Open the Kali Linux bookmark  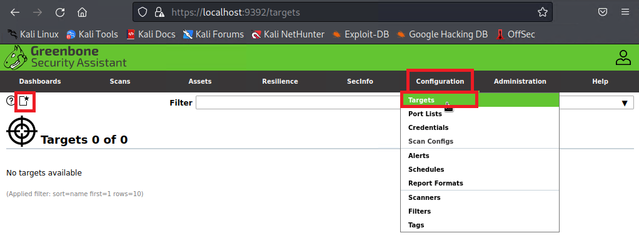[x=33, y=34]
